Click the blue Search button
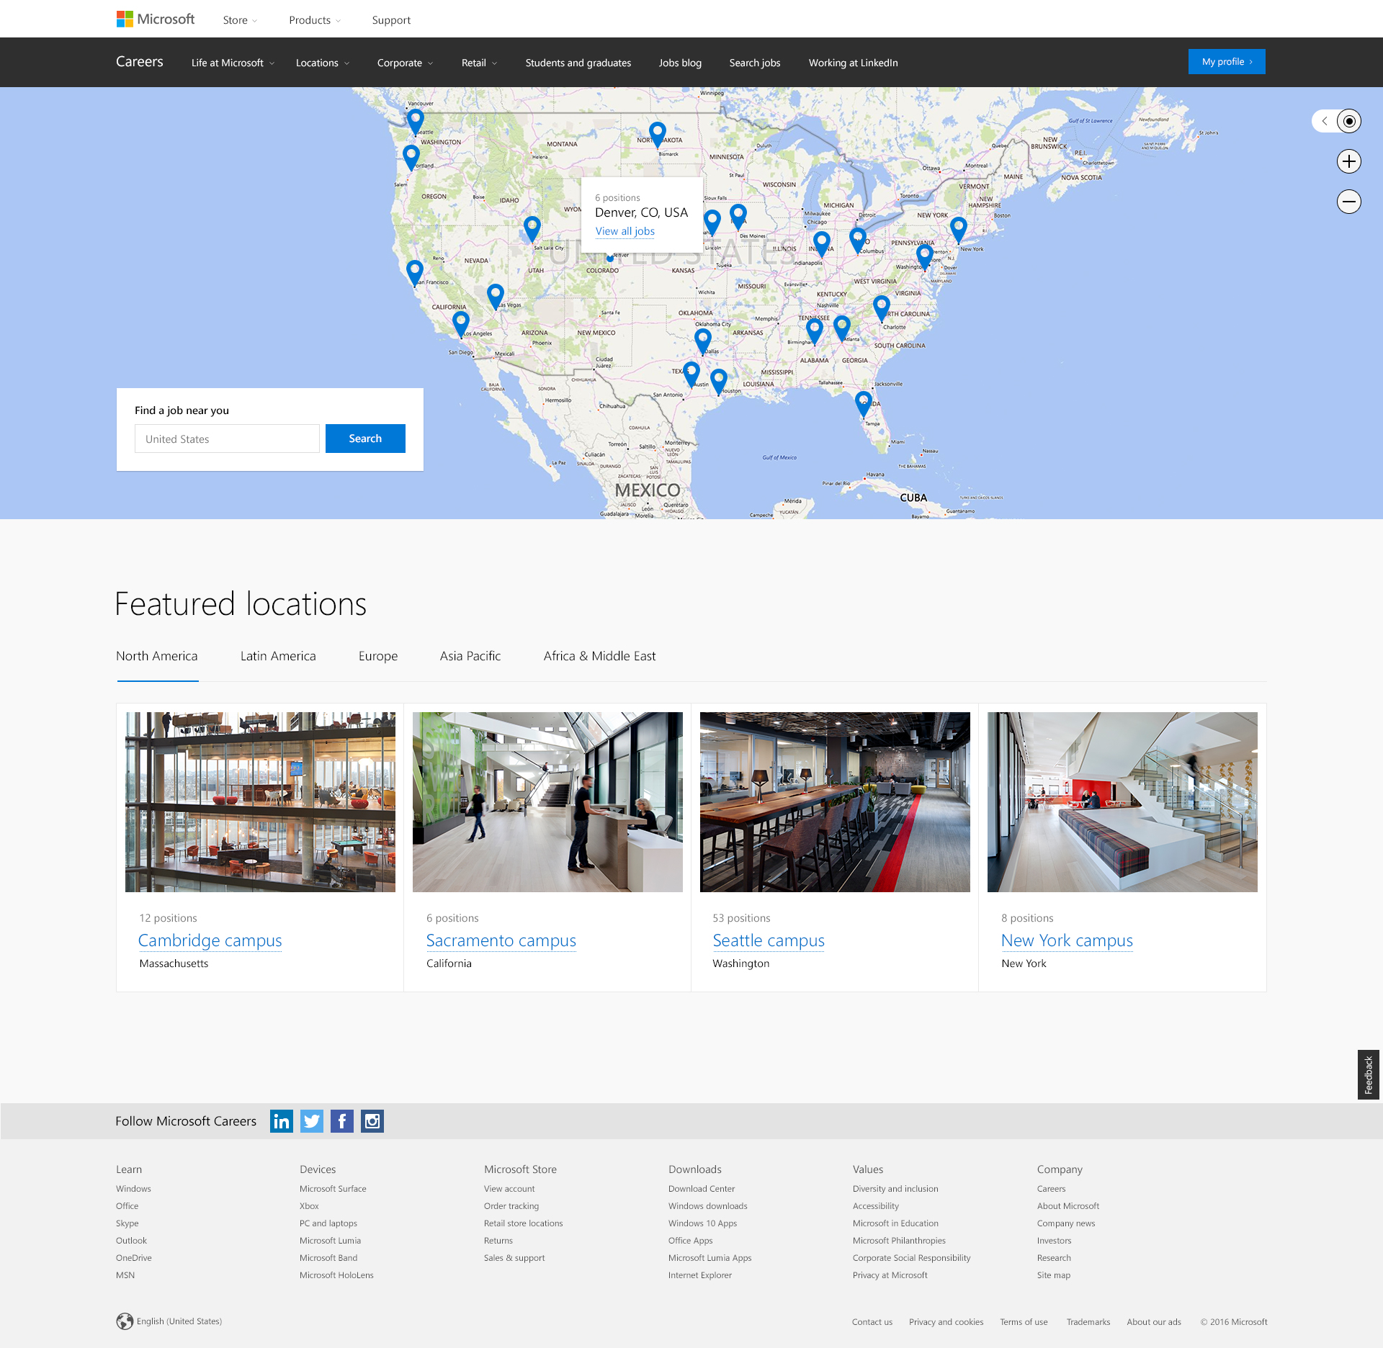1383x1348 pixels. pyautogui.click(x=365, y=439)
